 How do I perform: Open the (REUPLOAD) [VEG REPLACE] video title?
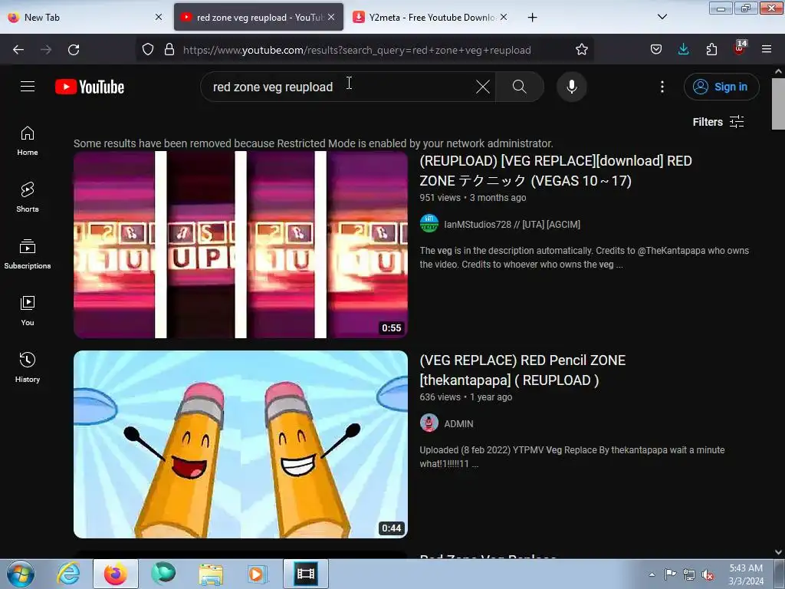[556, 170]
